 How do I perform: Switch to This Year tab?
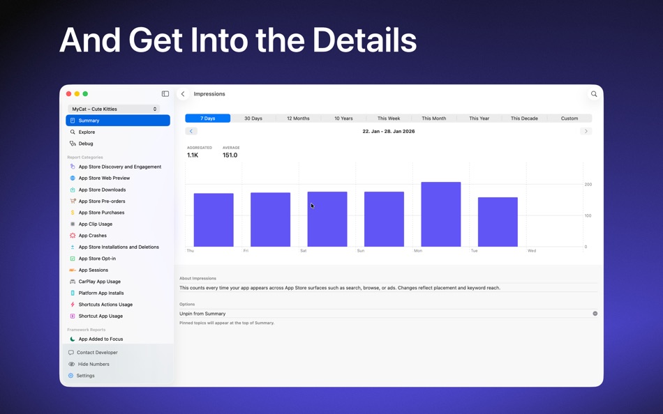[479, 118]
